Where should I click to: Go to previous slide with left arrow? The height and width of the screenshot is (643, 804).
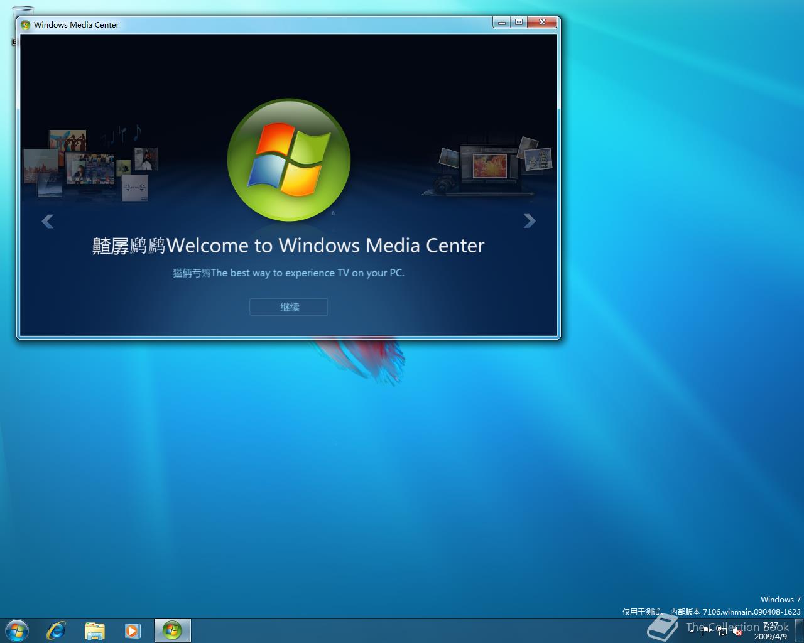[x=47, y=221]
